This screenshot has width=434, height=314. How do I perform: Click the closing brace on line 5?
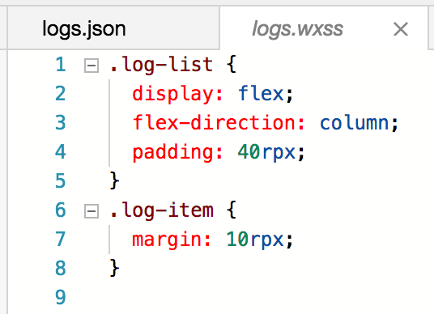(x=115, y=180)
